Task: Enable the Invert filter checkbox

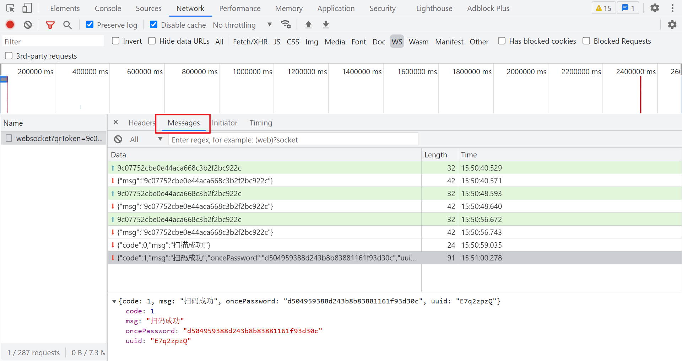Action: [115, 41]
